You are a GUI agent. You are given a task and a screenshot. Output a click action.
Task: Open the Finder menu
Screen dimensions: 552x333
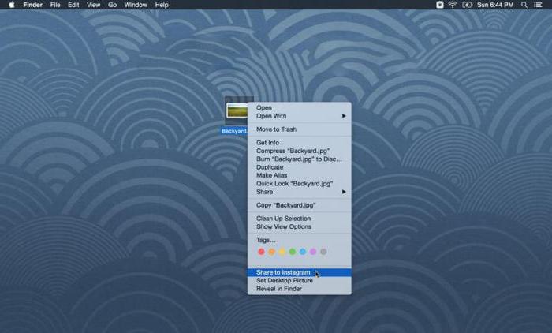tap(33, 5)
